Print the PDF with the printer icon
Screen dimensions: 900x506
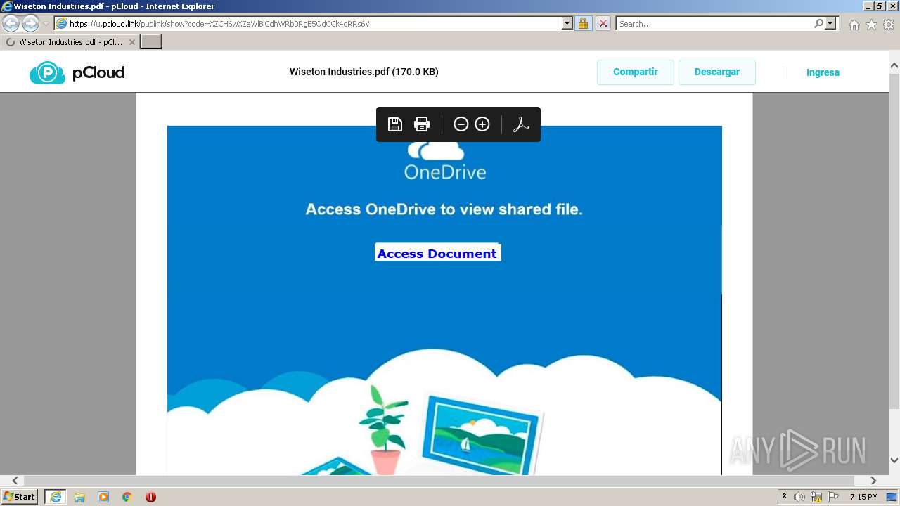pyautogui.click(x=422, y=124)
